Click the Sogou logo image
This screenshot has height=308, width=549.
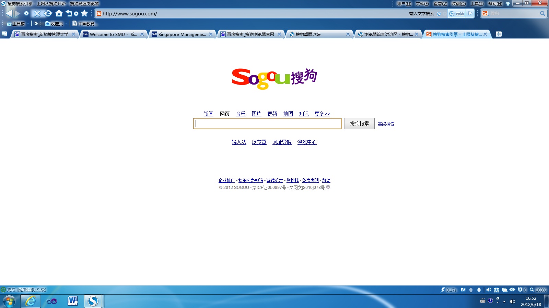(x=274, y=79)
